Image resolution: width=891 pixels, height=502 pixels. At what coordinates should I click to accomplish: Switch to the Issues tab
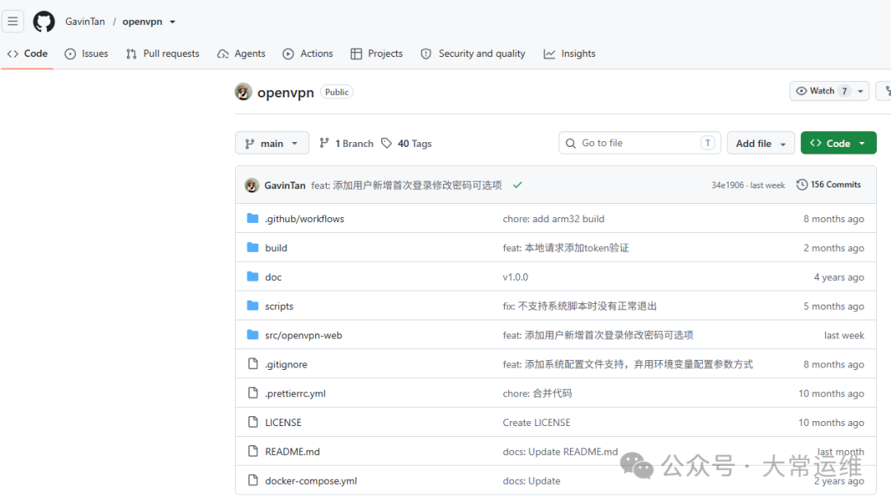click(87, 54)
